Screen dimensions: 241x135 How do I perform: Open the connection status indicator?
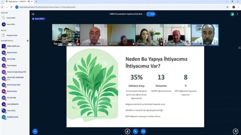232,14
